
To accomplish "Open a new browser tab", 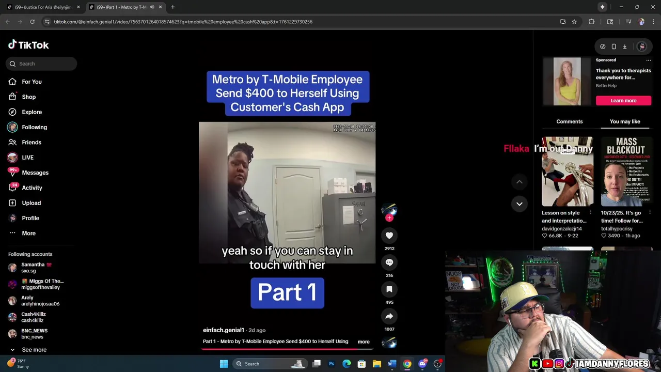I will pyautogui.click(x=172, y=7).
